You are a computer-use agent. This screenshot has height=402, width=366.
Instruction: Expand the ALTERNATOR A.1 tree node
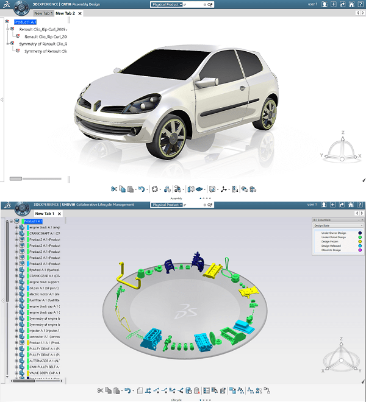16,361
